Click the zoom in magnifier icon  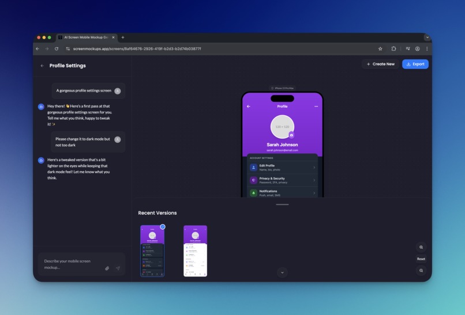point(421,247)
